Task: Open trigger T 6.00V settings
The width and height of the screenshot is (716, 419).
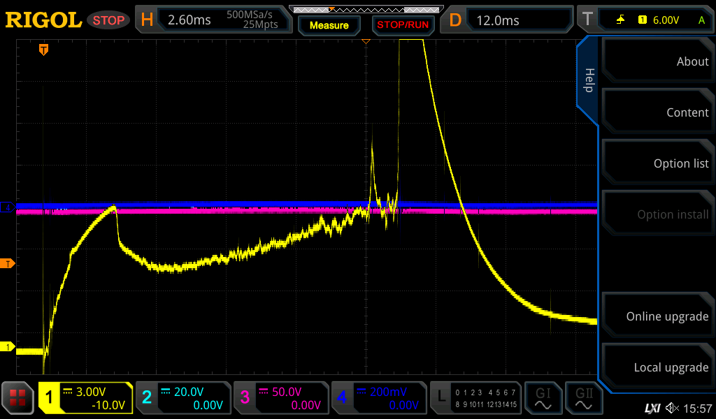Action: [643, 20]
